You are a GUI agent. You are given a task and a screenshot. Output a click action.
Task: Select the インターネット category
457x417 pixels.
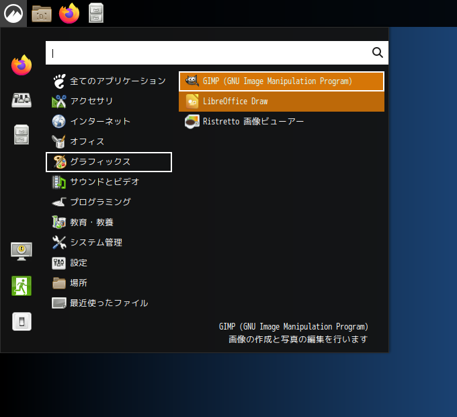(109, 121)
